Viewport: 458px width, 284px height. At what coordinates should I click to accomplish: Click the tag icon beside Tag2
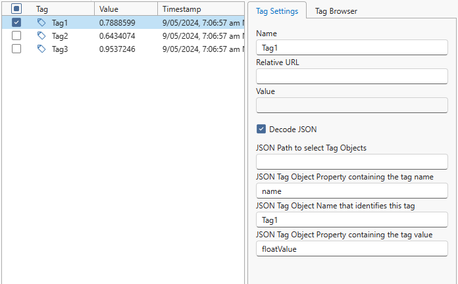pyautogui.click(x=41, y=35)
